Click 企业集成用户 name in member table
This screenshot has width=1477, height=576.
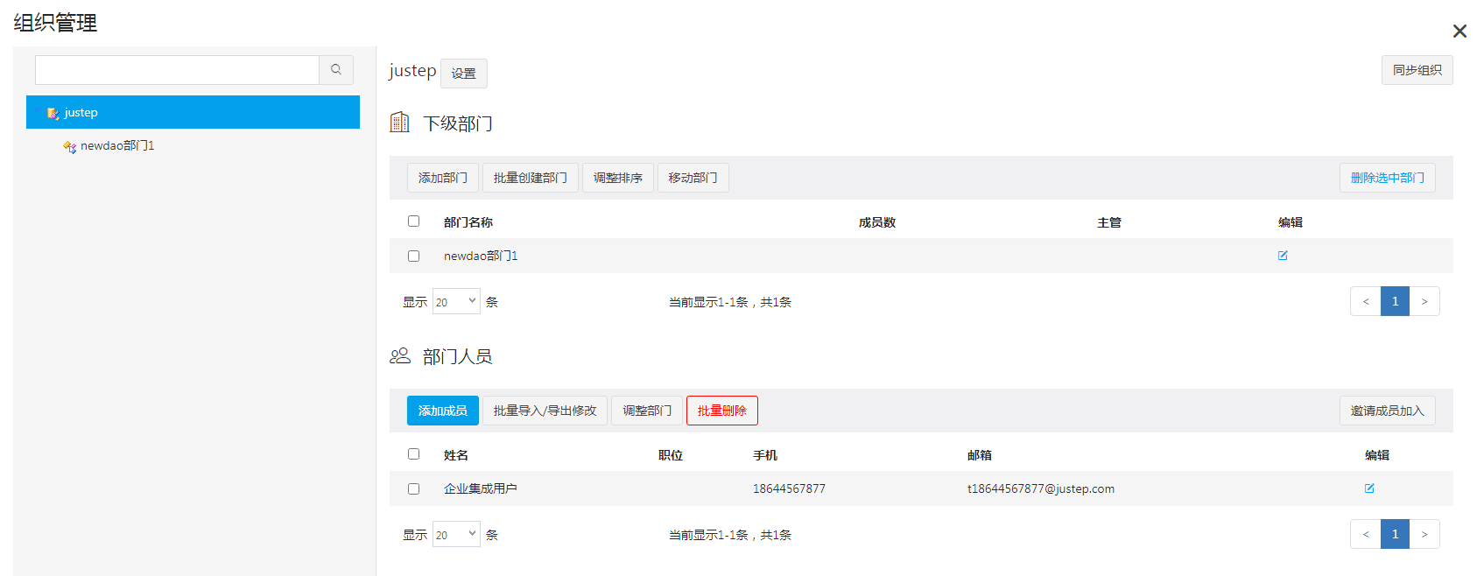pos(481,488)
